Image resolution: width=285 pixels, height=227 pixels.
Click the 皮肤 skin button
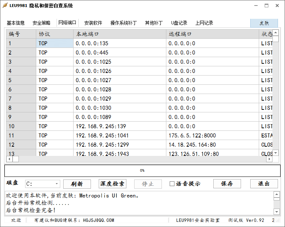pyautogui.click(x=264, y=23)
